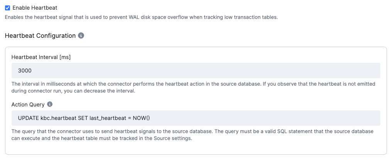This screenshot has width=392, height=162.
Task: Click the interval help text about milliseconds
Action: pos(193,87)
